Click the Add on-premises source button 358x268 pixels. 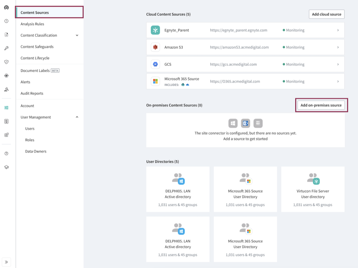(321, 106)
